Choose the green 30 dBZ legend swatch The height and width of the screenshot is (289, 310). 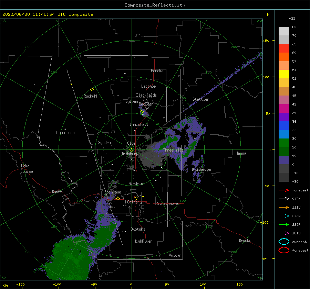pos(284,143)
